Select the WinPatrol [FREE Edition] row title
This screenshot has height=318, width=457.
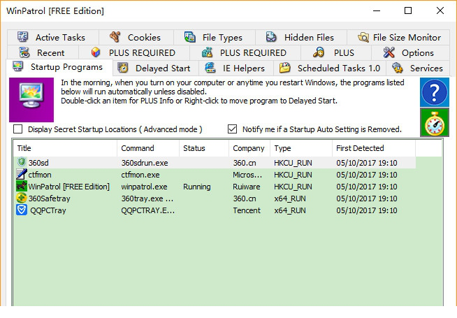pos(68,187)
